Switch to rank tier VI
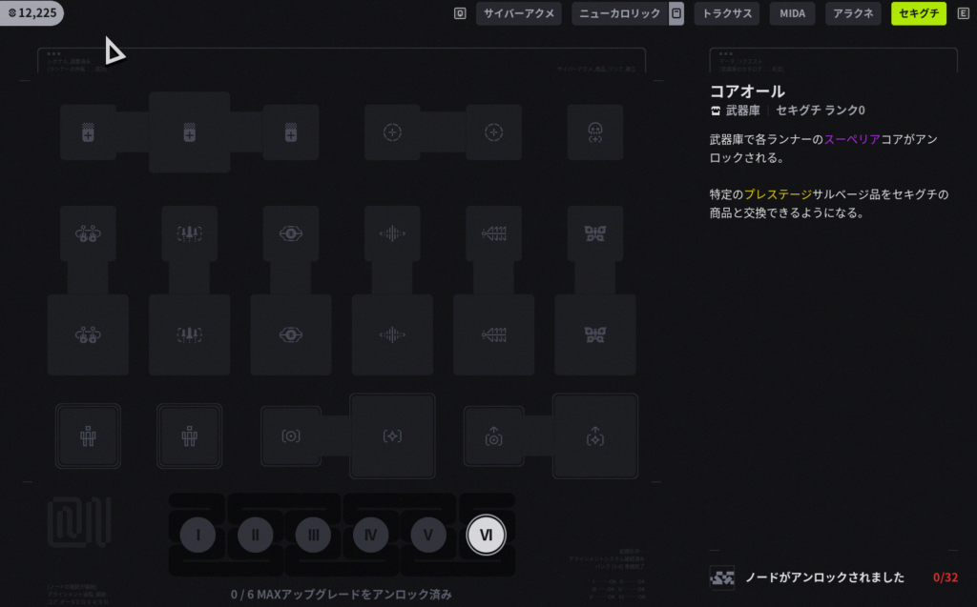 point(486,535)
